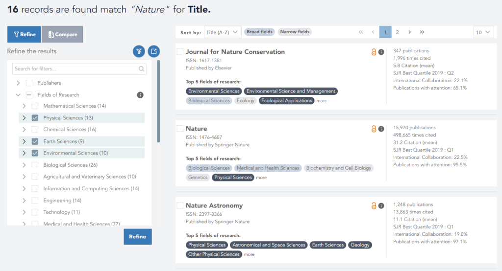This screenshot has height=271, width=502.
Task: Check Chemical Sciences (16)
Action: click(x=35, y=130)
